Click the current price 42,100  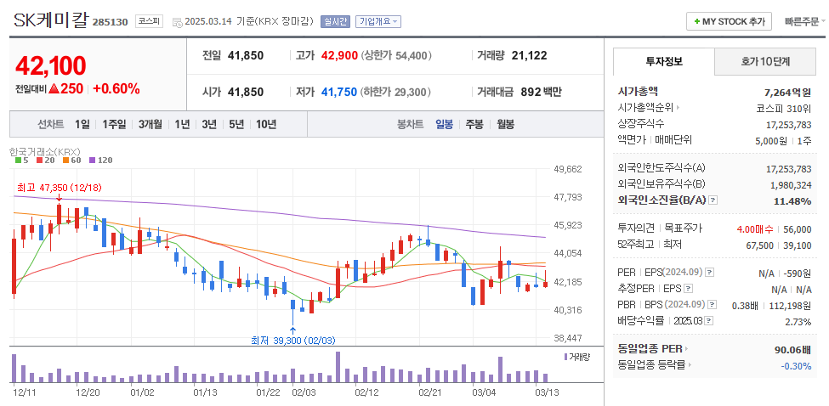pos(50,66)
